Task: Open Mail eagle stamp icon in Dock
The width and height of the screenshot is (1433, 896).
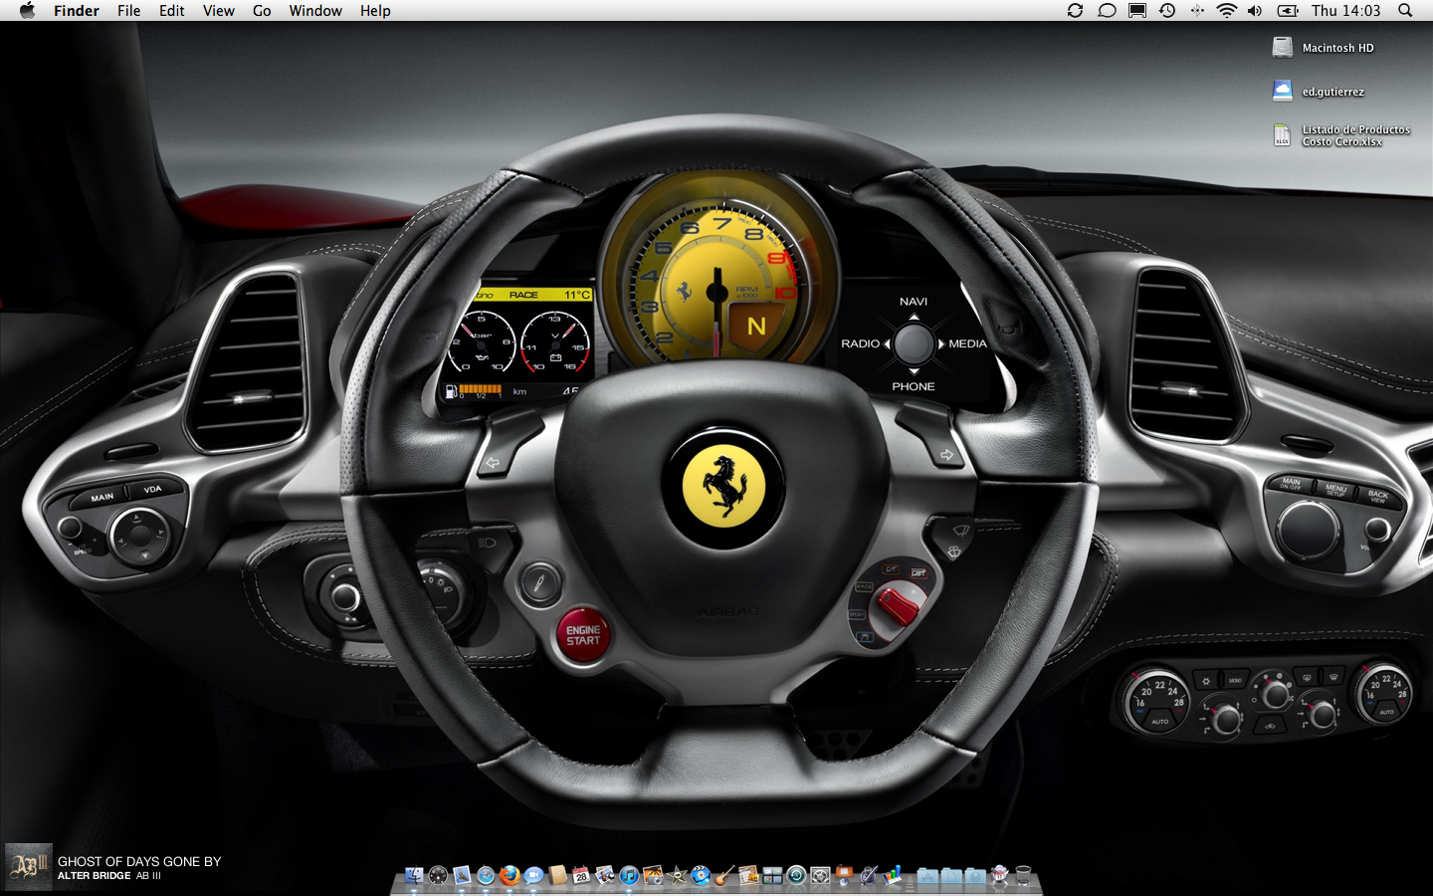Action: (462, 875)
